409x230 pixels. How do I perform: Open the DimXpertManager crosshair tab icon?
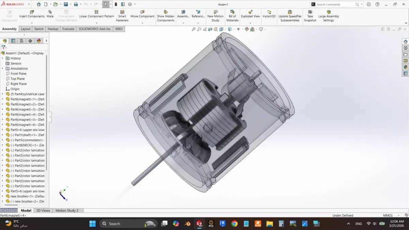[30, 41]
